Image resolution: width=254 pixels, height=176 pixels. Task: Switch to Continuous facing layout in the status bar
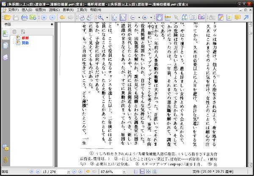tap(149, 171)
